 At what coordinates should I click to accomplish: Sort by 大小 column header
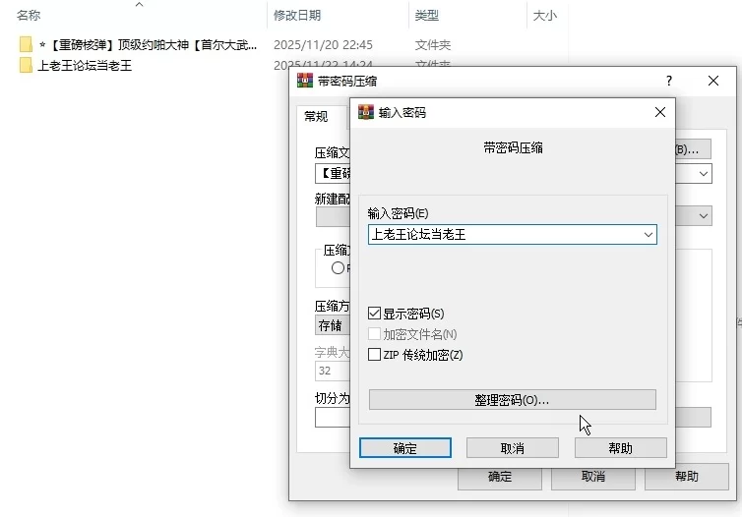coord(544,15)
